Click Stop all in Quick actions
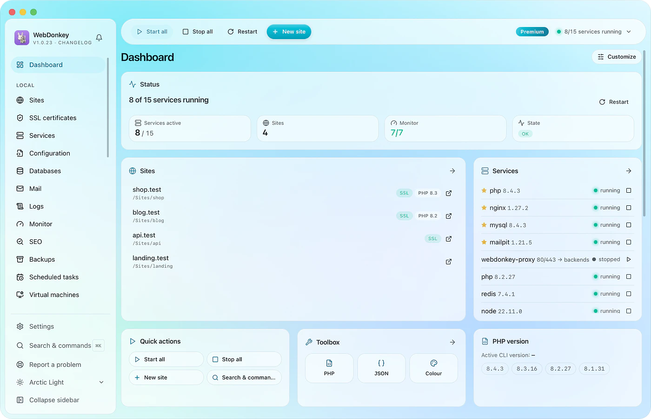This screenshot has height=419, width=651. 244,359
